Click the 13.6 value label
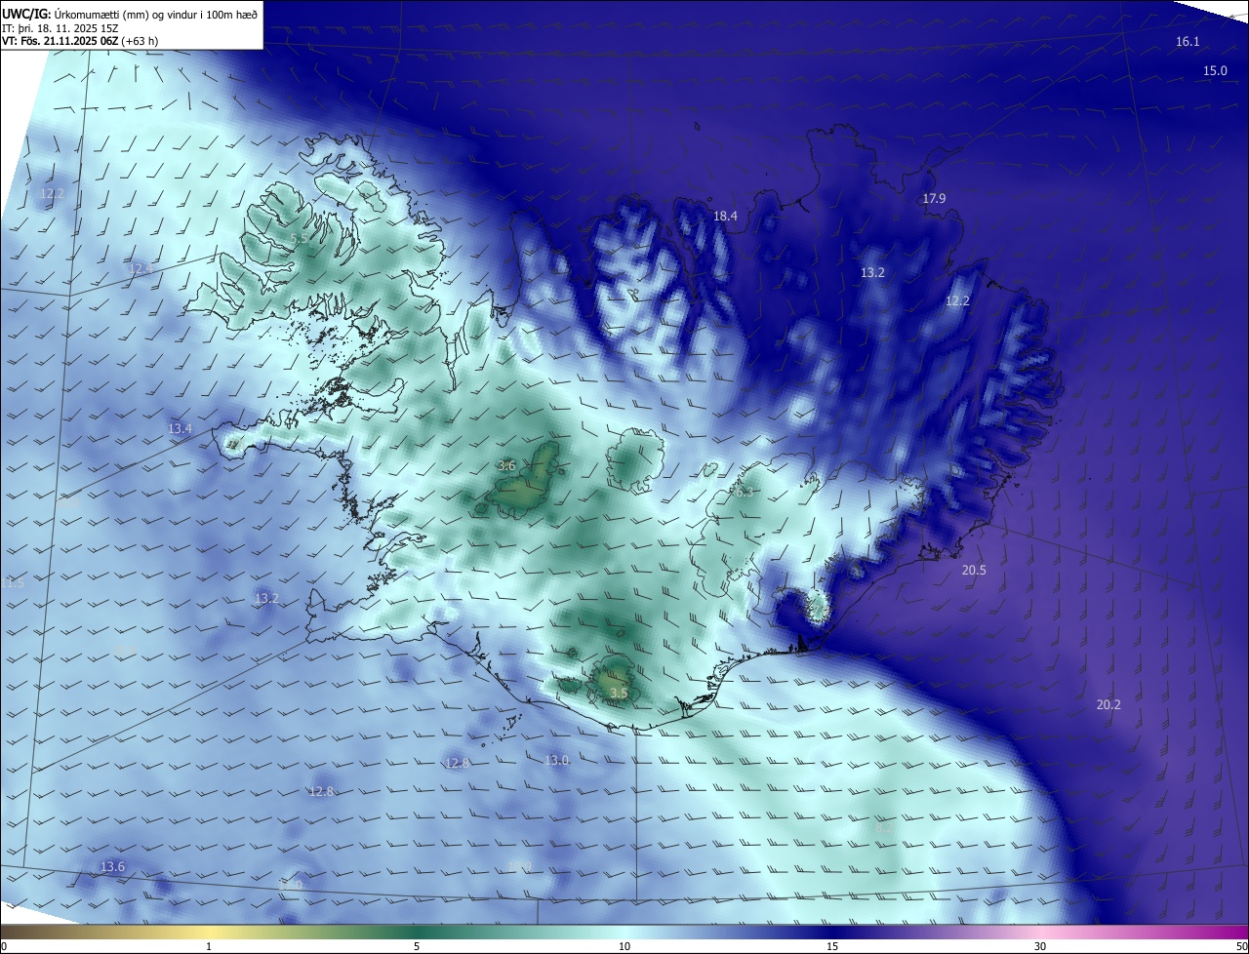 tap(112, 866)
